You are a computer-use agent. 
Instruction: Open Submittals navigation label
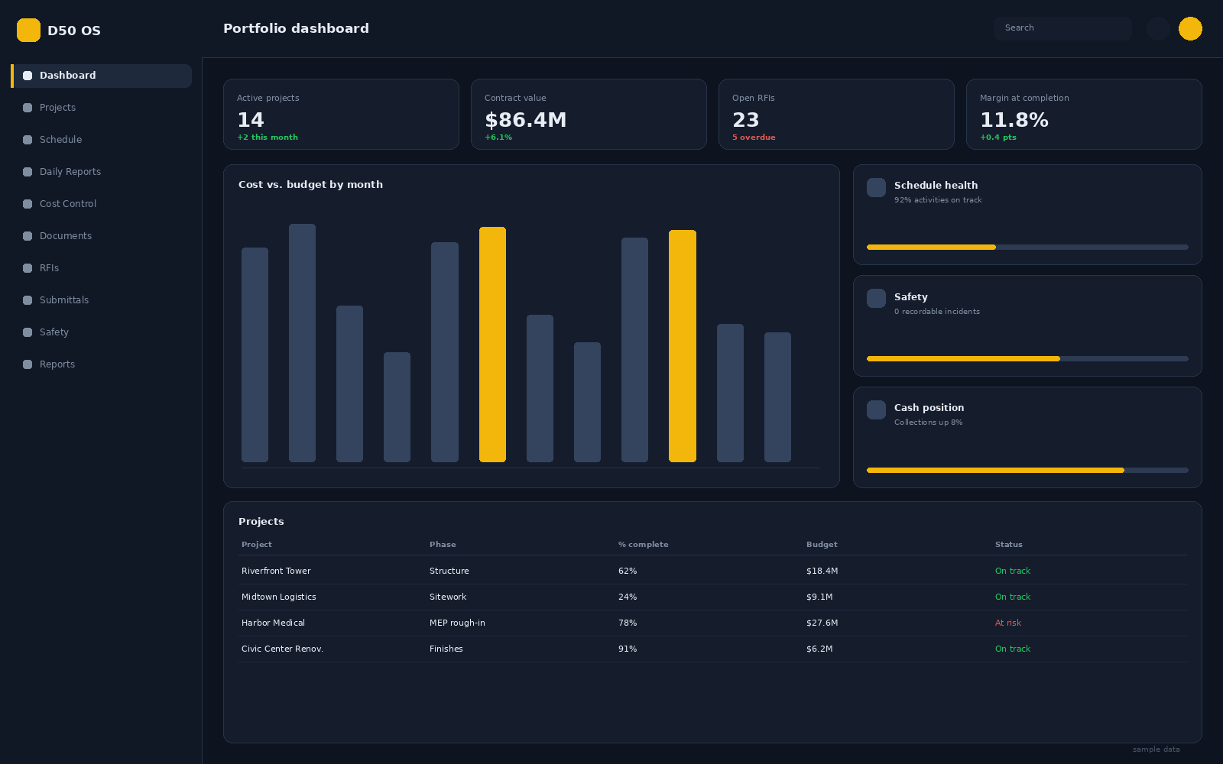[x=64, y=300]
